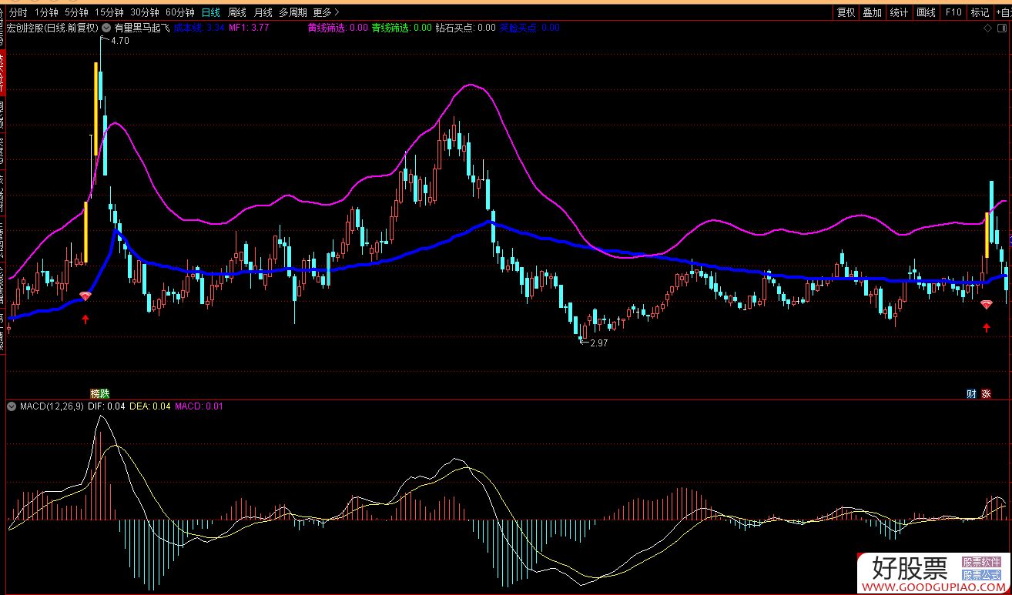Screen dimensions: 1012x595
Task: Expand the 更多 period options
Action: (x=326, y=12)
